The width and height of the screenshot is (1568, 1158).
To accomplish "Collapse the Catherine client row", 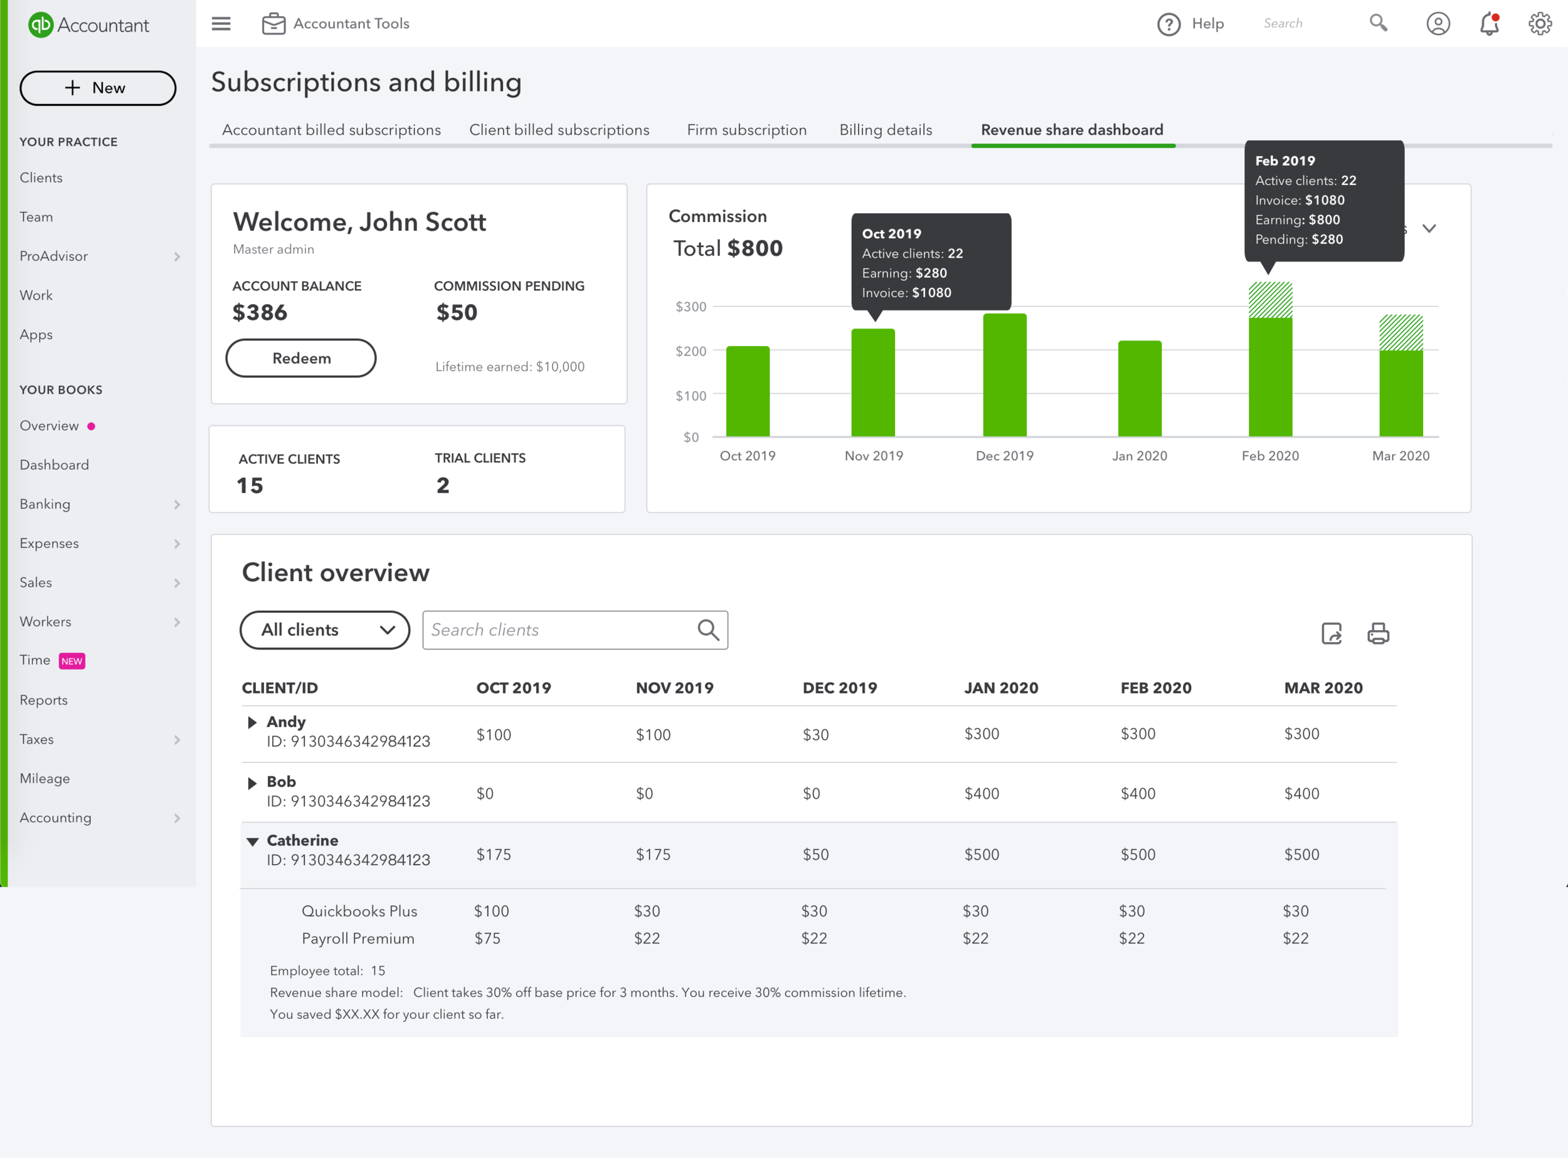I will (x=253, y=841).
